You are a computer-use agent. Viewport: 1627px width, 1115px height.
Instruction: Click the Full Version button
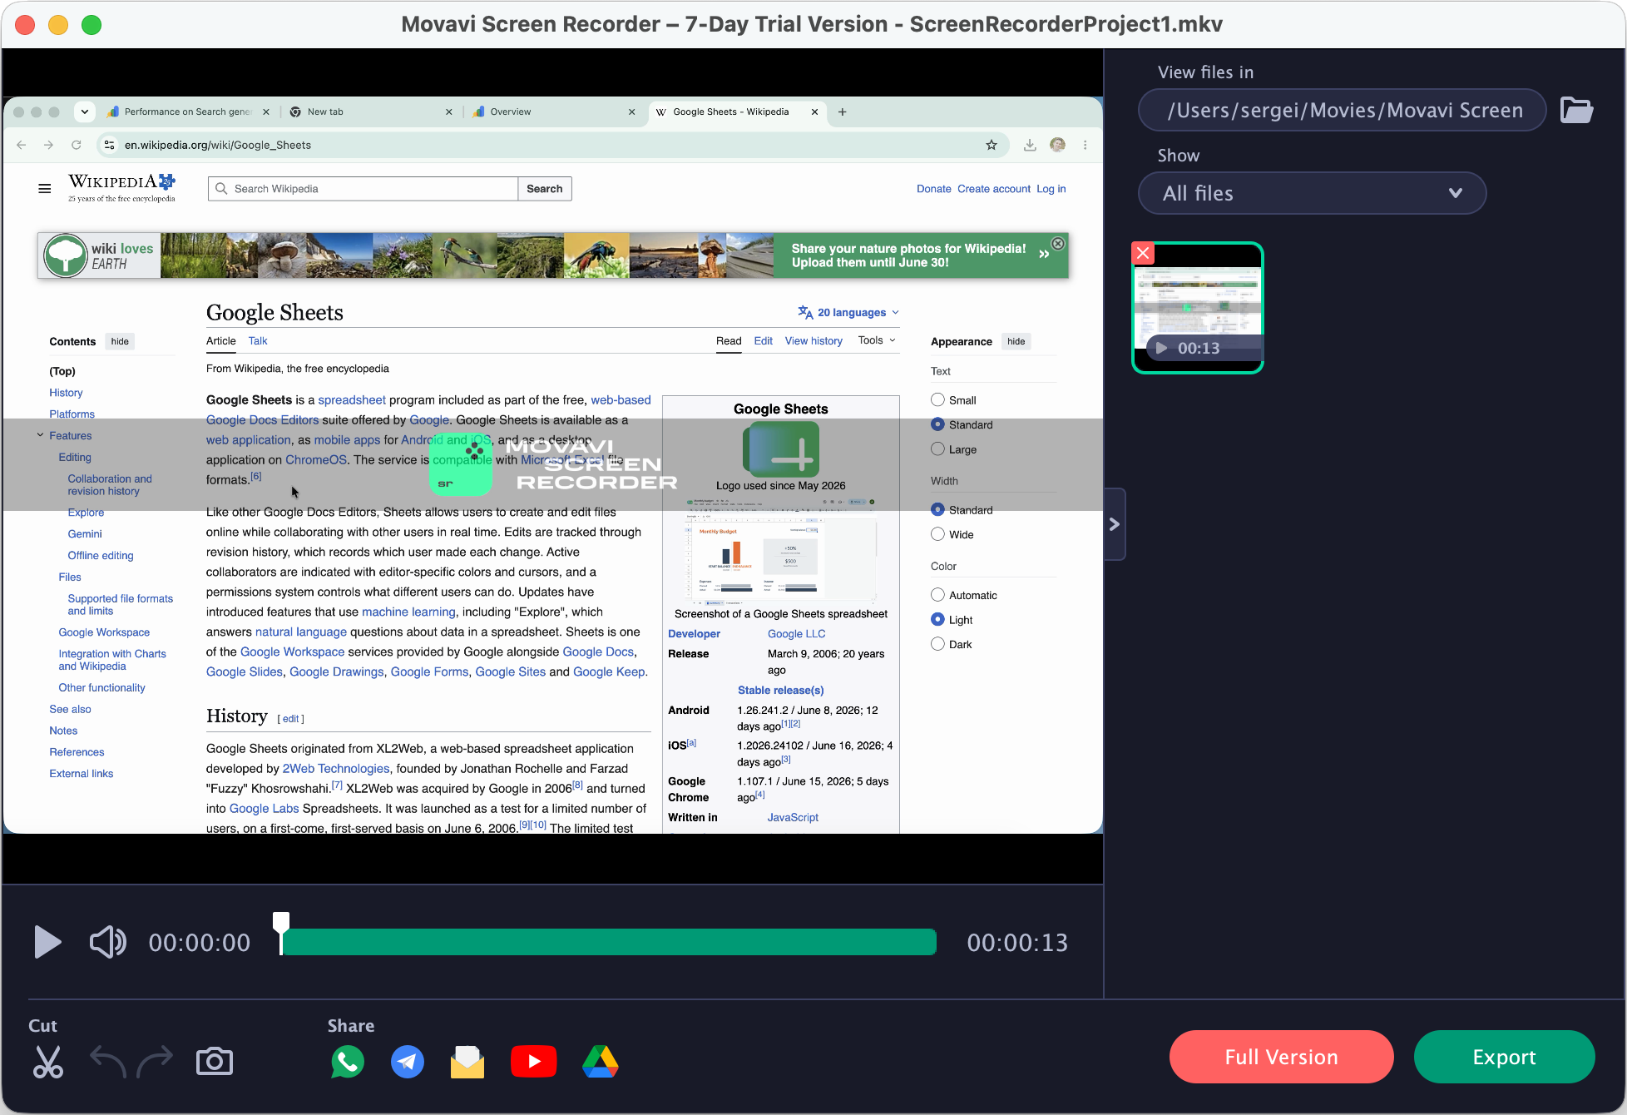1281,1057
